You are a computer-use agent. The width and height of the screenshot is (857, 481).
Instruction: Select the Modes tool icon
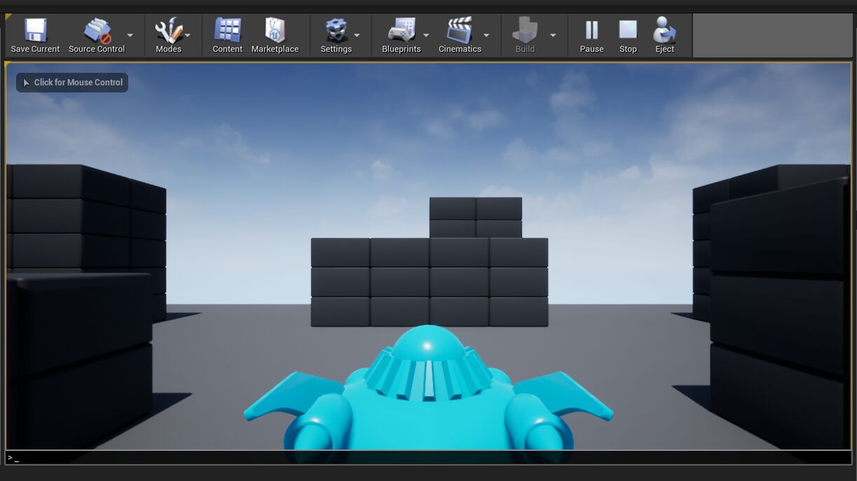pyautogui.click(x=167, y=31)
